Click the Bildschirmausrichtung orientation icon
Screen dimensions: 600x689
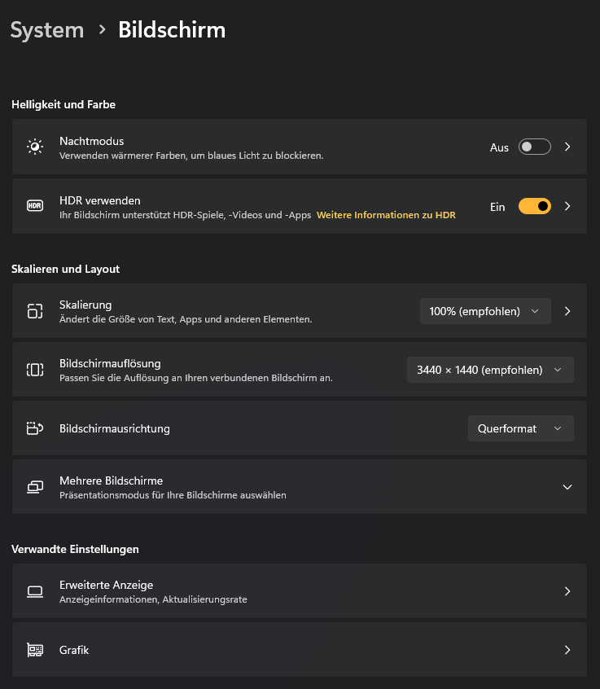tap(34, 428)
